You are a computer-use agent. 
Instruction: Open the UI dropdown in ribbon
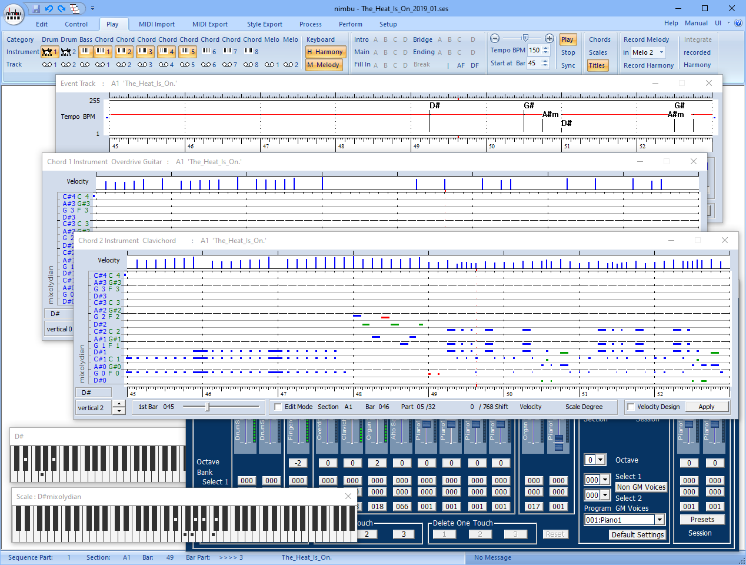pyautogui.click(x=728, y=24)
